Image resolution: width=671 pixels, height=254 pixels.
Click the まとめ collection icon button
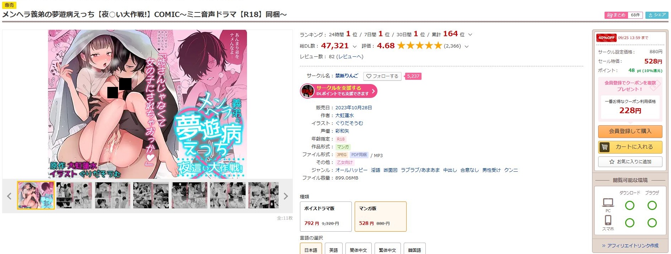(616, 15)
